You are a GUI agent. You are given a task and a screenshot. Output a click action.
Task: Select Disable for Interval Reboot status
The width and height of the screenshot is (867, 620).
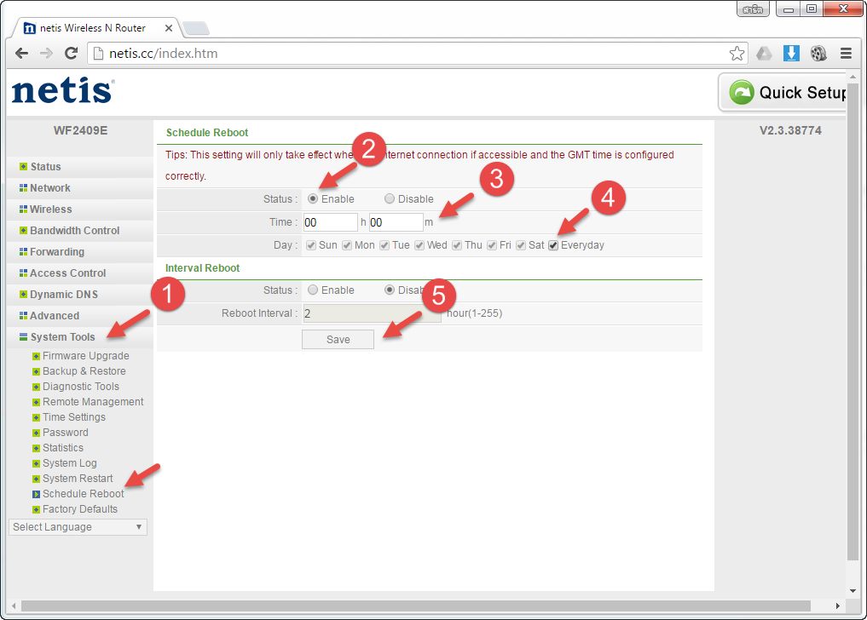tap(390, 290)
